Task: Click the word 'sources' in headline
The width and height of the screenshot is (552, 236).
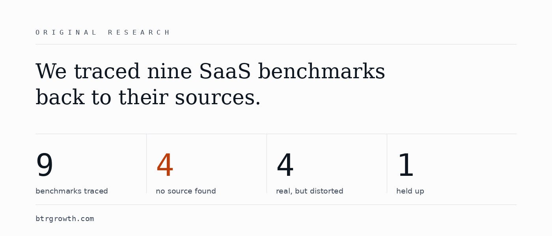Action: pos(214,99)
